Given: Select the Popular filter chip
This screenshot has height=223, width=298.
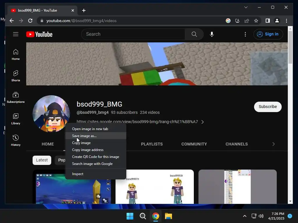Looking at the screenshot, I should (61, 160).
